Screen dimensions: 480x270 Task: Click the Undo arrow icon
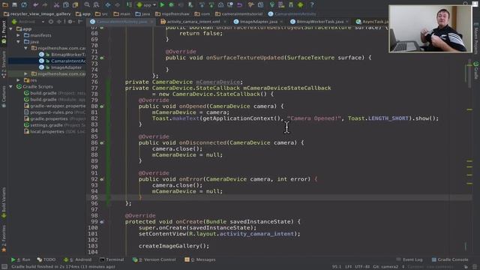(36, 4)
